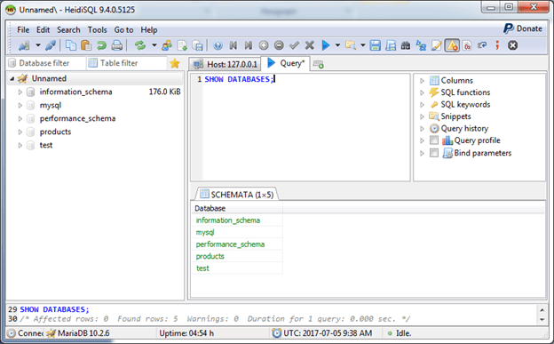
Task: Expand the mysql database node
Action: pyautogui.click(x=20, y=106)
